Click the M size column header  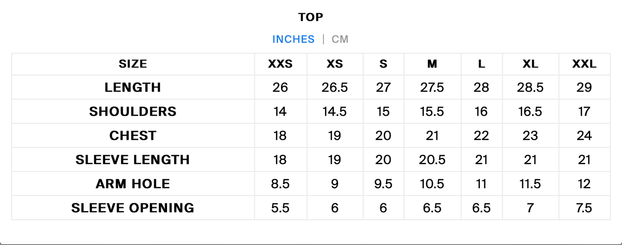pos(432,64)
